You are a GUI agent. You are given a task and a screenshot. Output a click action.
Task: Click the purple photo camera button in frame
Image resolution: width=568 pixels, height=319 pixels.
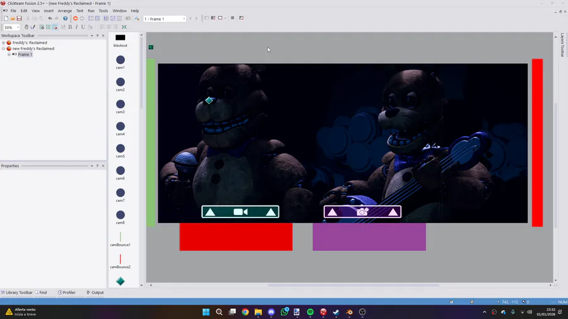[x=362, y=212]
